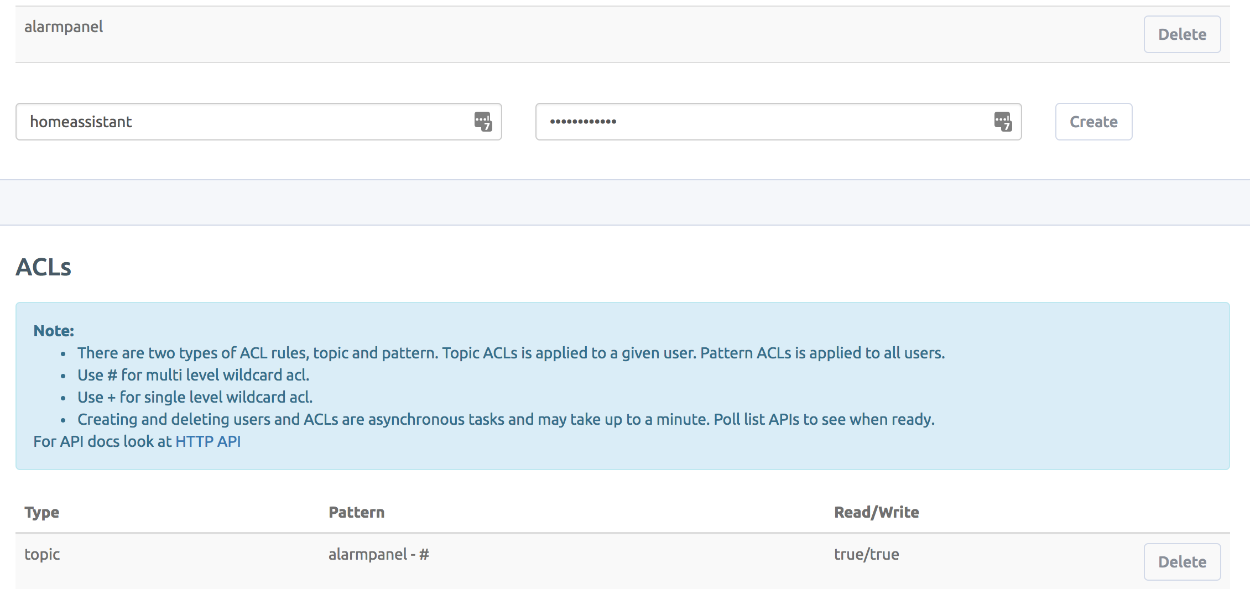The height and width of the screenshot is (589, 1250).
Task: Click the alarmpanel - # pattern cell
Action: [379, 554]
